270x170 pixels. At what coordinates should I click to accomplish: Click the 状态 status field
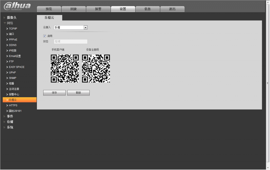pos(70,41)
